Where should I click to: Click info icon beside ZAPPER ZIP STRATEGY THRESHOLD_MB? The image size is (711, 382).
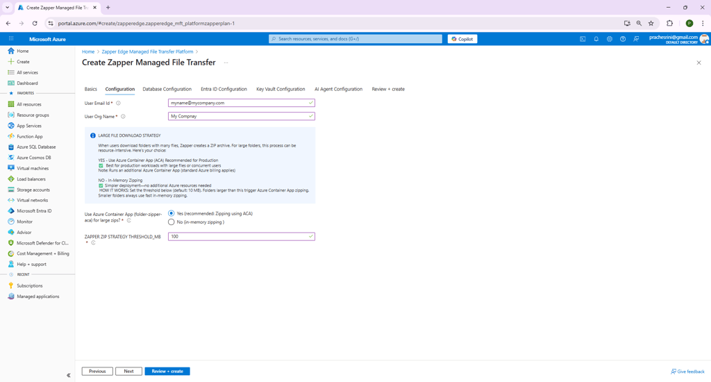[x=94, y=242]
